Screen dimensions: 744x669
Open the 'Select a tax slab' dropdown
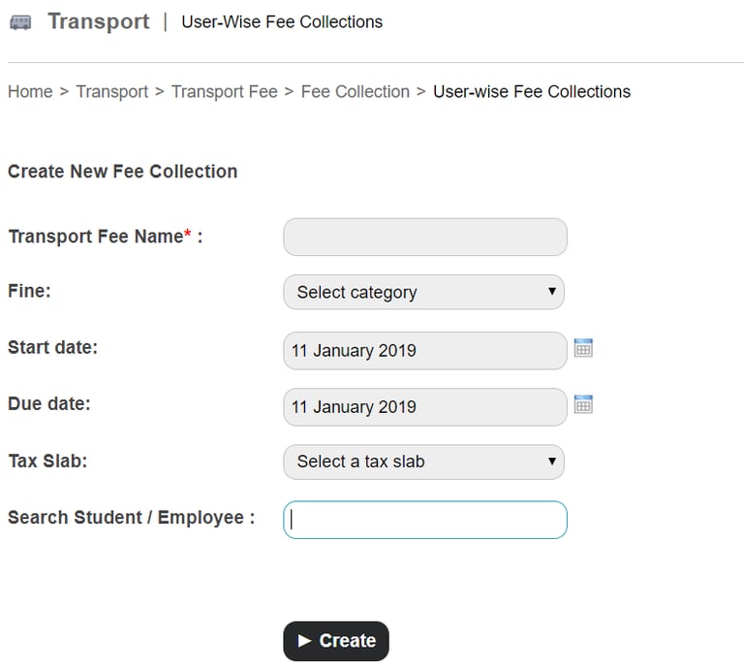(423, 462)
